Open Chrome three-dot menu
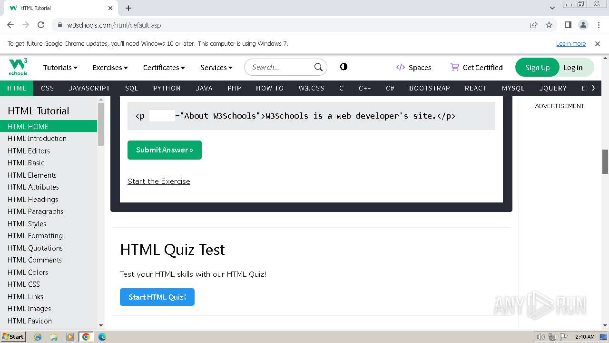 coord(598,25)
